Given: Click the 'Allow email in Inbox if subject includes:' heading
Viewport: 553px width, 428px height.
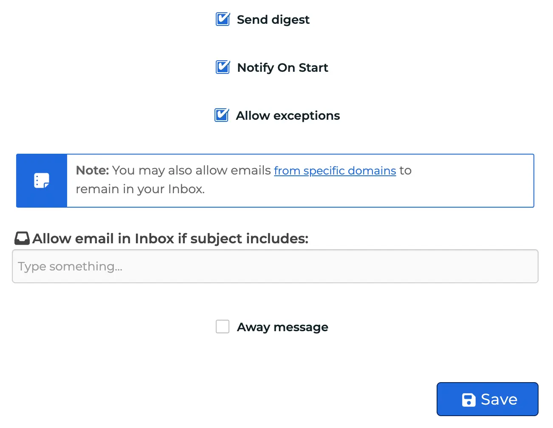Looking at the screenshot, I should (x=170, y=239).
